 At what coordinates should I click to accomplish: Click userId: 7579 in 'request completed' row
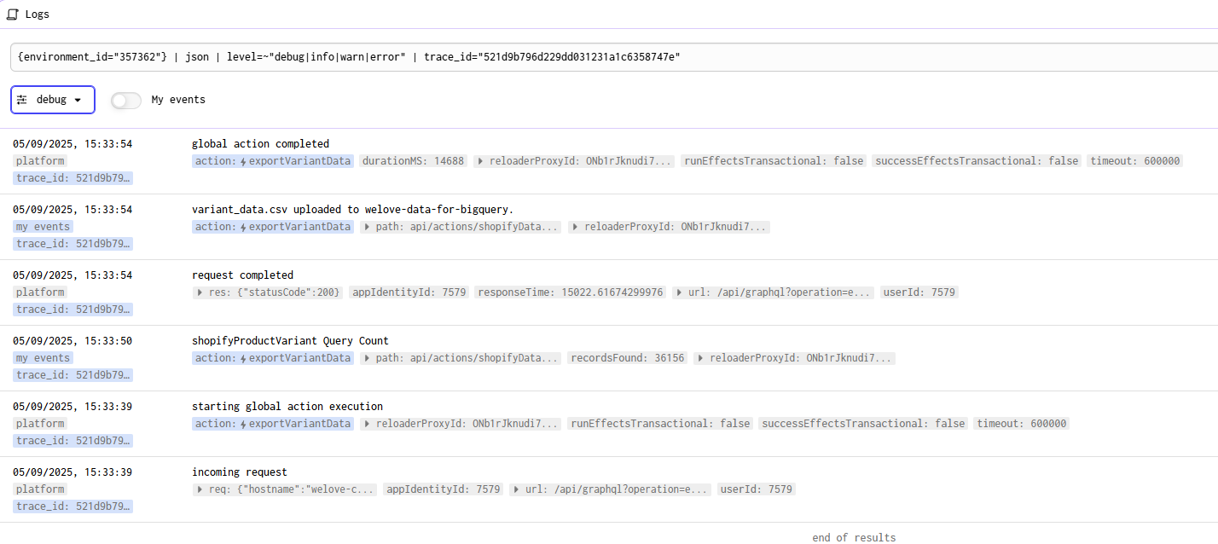click(919, 292)
